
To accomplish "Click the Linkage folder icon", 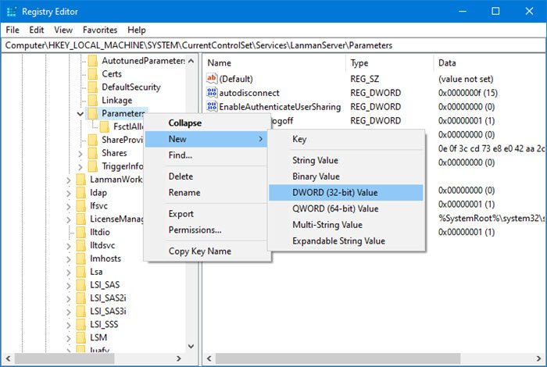I will click(92, 101).
